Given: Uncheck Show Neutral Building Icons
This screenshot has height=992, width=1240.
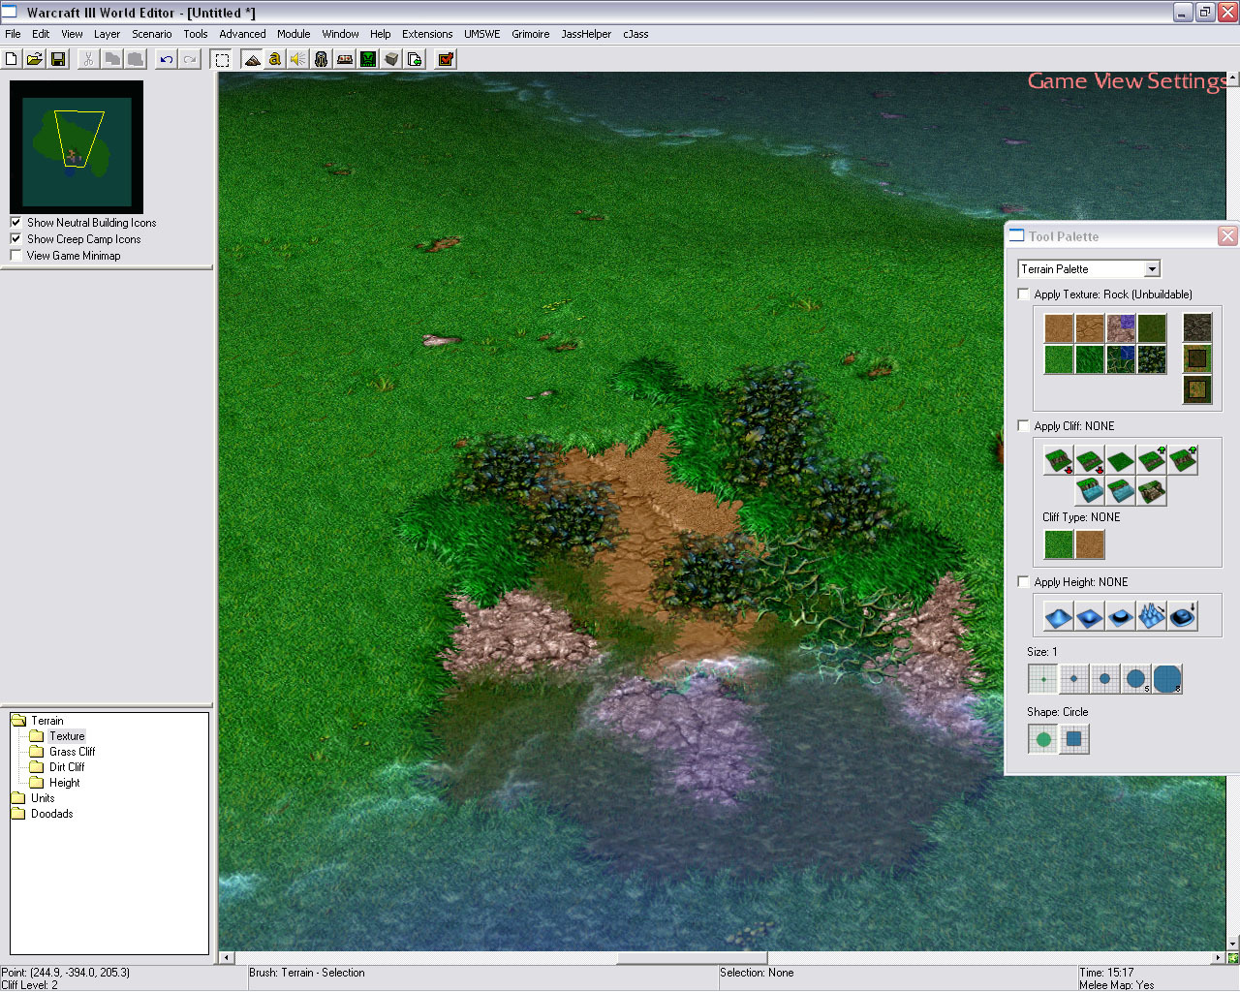Looking at the screenshot, I should pyautogui.click(x=15, y=222).
